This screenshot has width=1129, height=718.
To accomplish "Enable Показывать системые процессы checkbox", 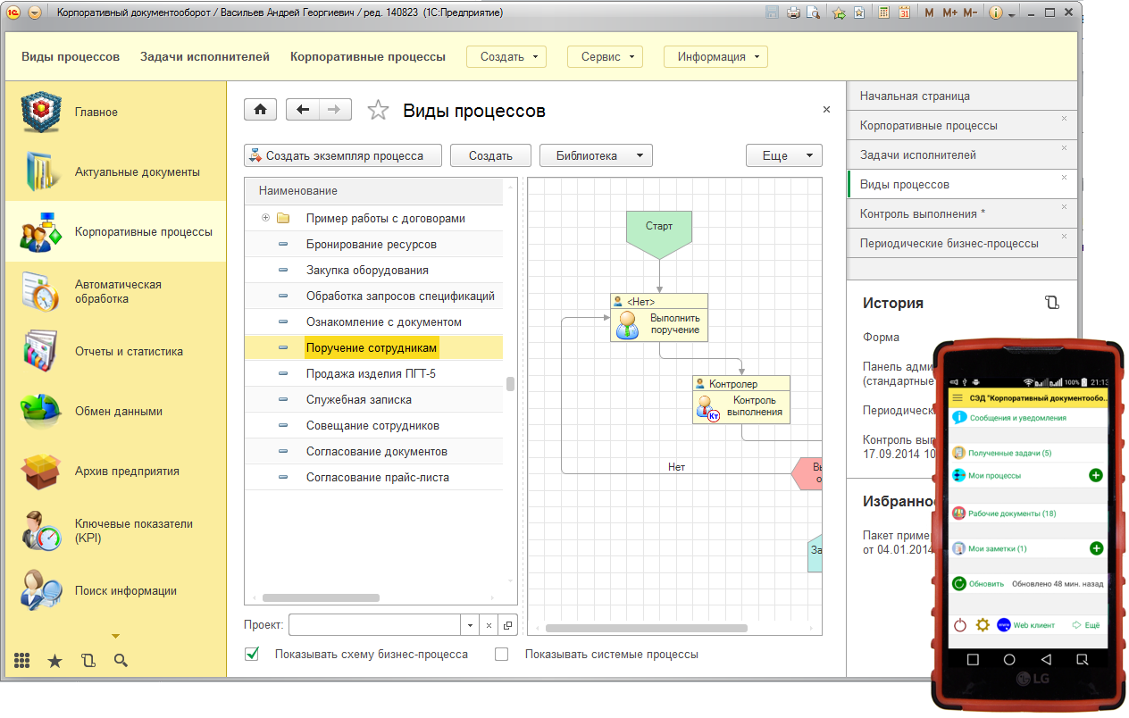I will pyautogui.click(x=501, y=655).
